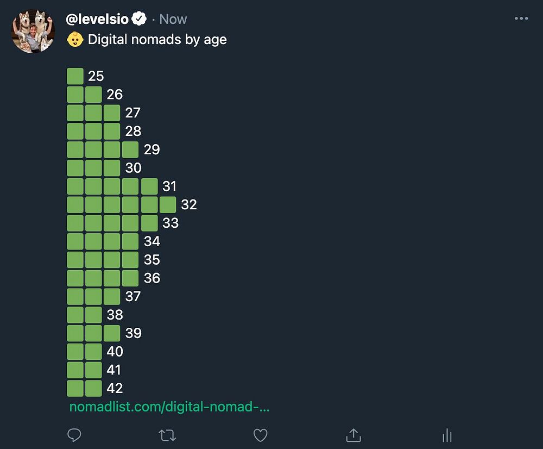Open the @levelsio profile picture
The height and width of the screenshot is (449, 543).
tap(33, 30)
